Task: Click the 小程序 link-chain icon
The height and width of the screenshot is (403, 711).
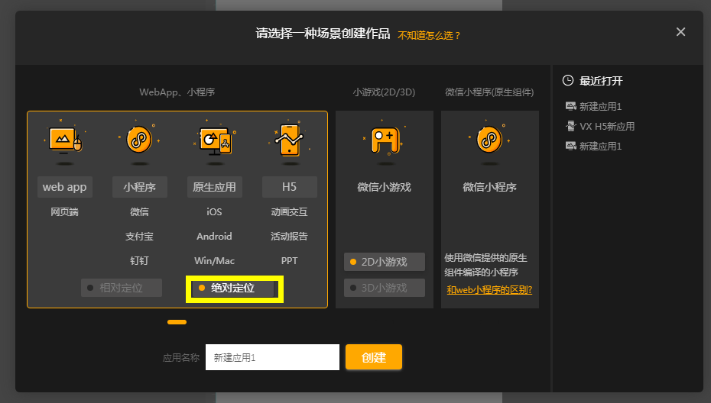Action: click(139, 139)
